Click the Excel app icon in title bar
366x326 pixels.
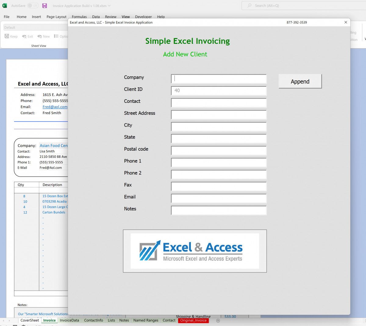pyautogui.click(x=5, y=5)
